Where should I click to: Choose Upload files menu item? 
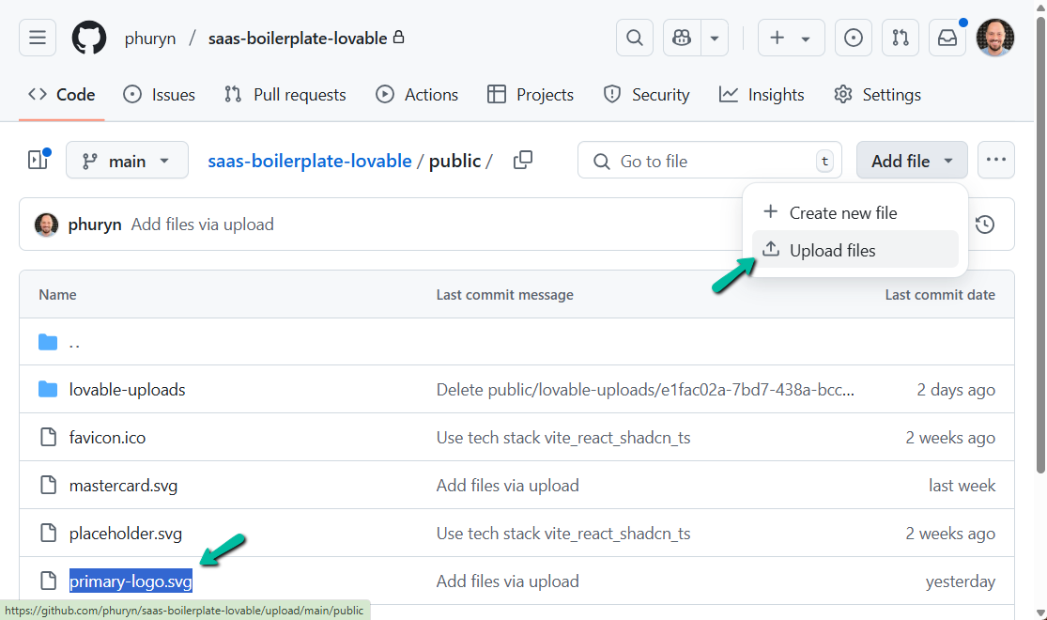click(855, 250)
